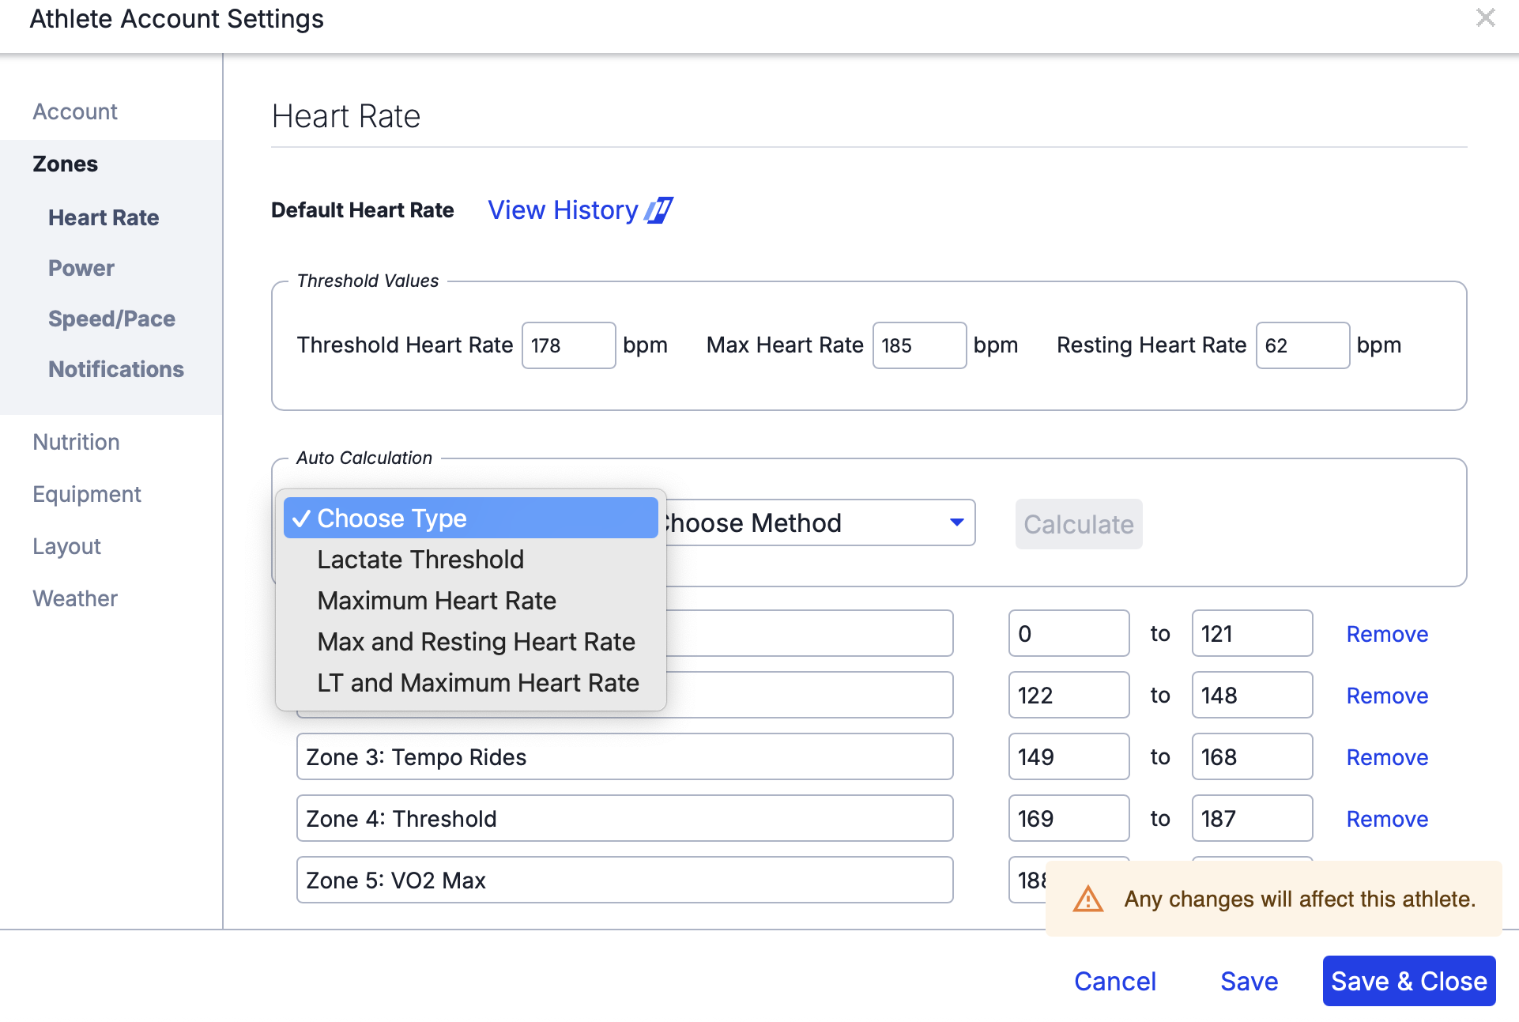This screenshot has height=1022, width=1519.
Task: Remove Zone 3: Tempo Rides
Action: (x=1387, y=757)
